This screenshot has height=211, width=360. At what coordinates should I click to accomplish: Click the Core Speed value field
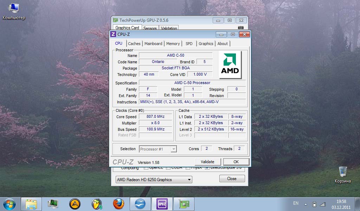[156, 117]
